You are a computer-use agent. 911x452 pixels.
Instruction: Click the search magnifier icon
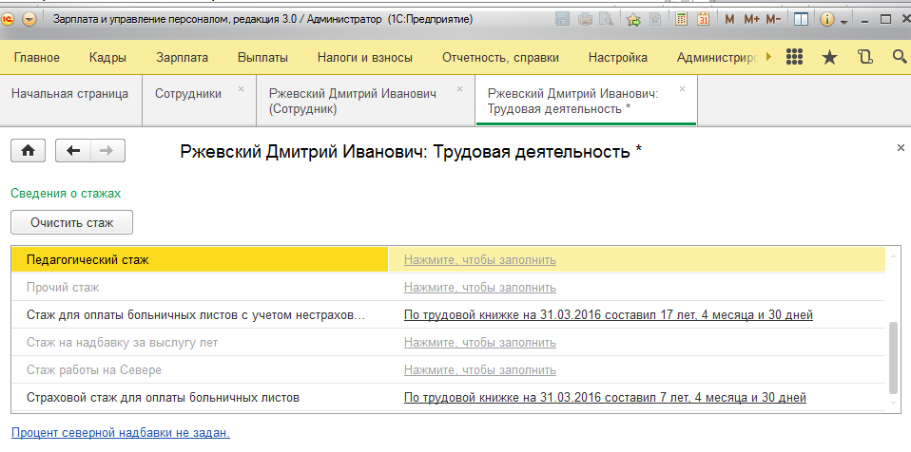898,57
